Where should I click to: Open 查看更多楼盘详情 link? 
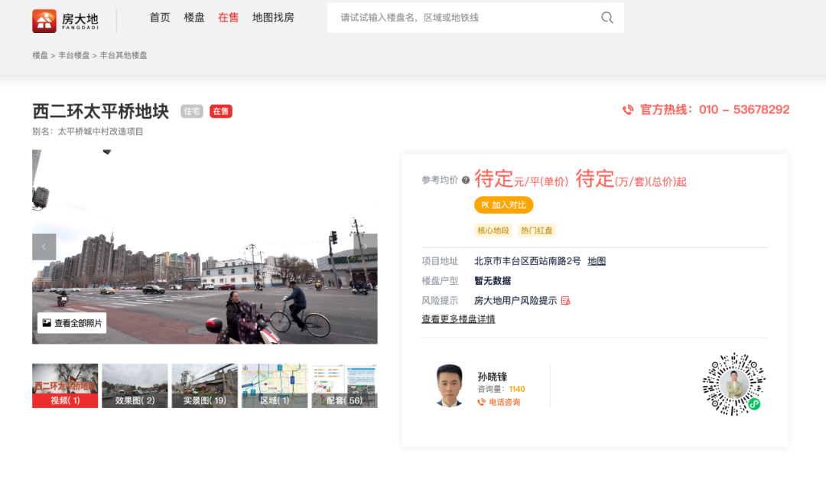click(458, 319)
